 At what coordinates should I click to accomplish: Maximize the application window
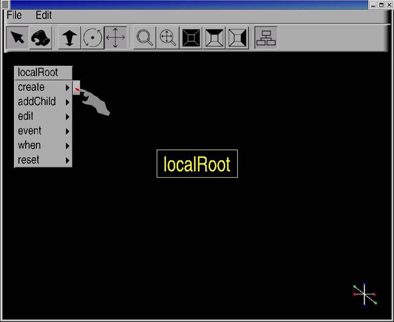381,5
